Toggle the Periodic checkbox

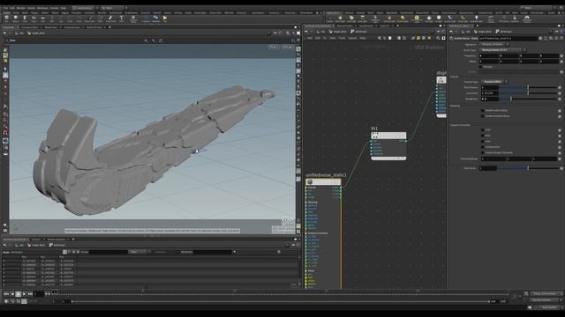tap(481, 67)
